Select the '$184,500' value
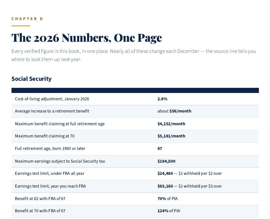This screenshot has height=219, width=270. tap(166, 161)
